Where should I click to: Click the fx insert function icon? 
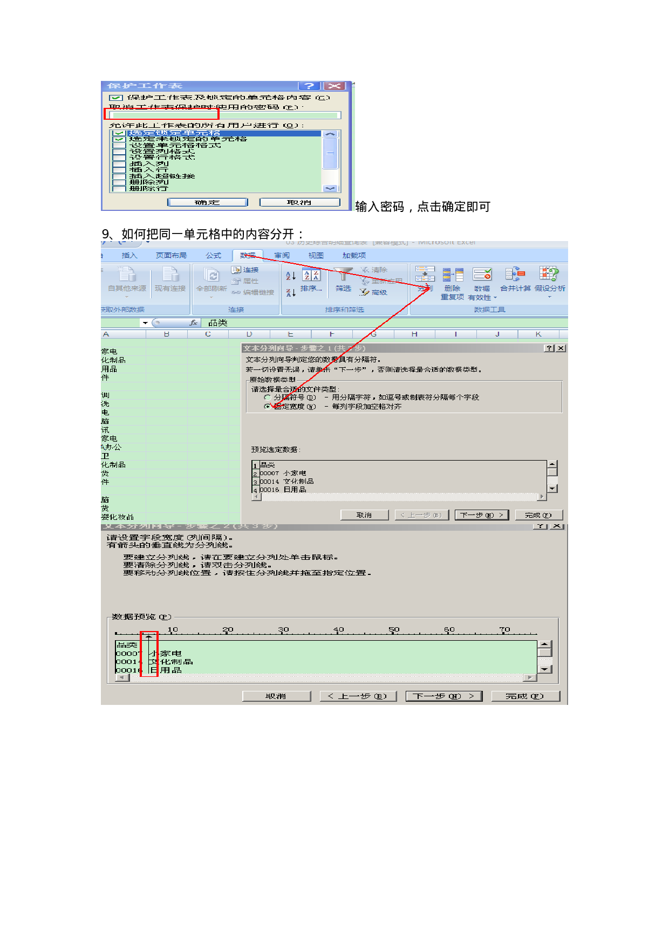pyautogui.click(x=193, y=323)
